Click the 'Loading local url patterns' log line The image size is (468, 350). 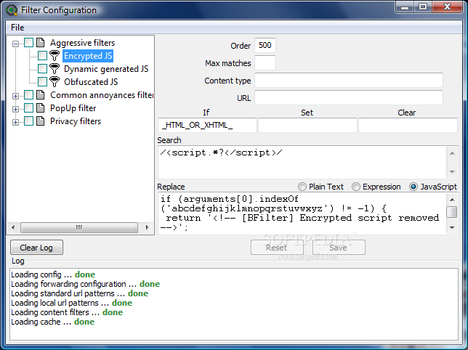[72, 303]
